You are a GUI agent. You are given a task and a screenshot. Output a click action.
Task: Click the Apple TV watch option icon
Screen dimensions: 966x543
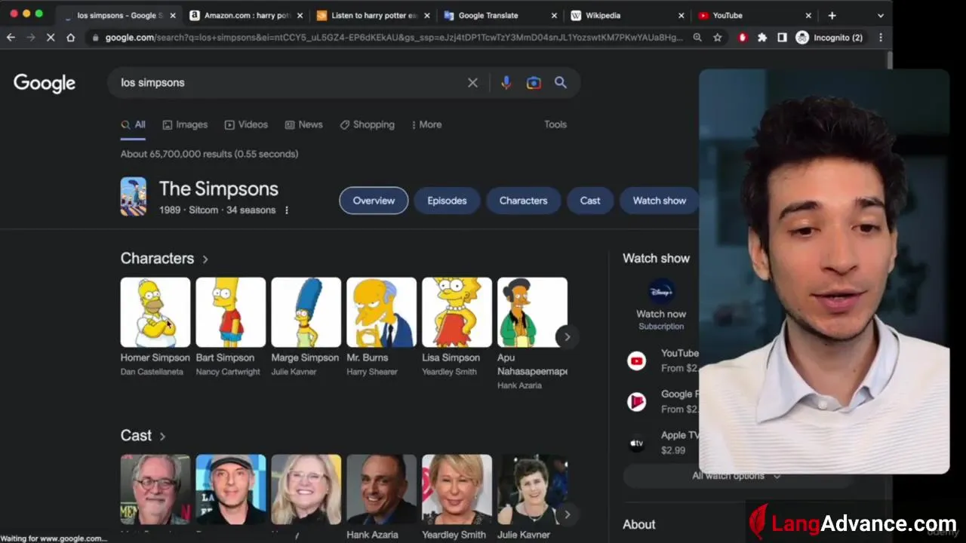tap(637, 443)
